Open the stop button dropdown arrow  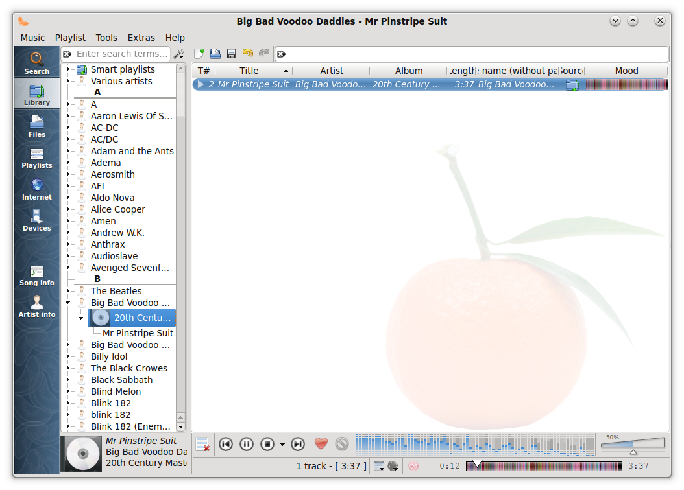tap(282, 445)
